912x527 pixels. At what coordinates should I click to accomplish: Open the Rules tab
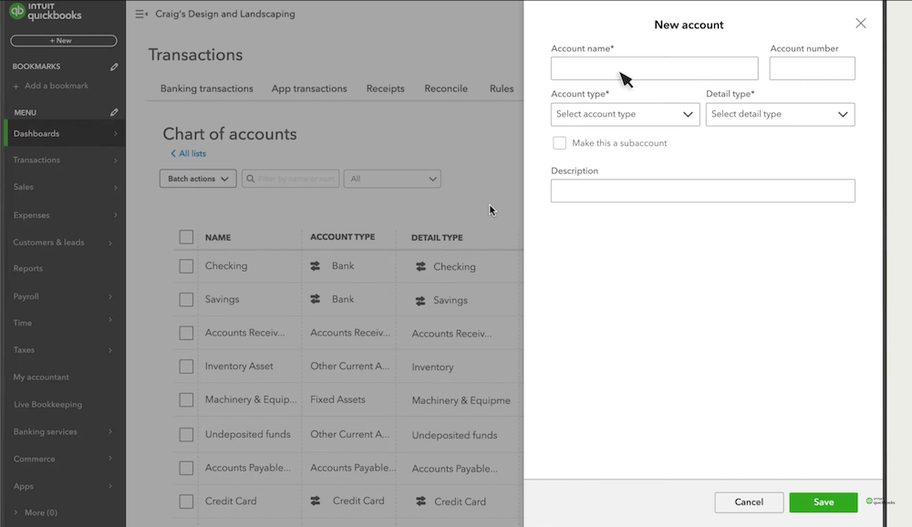pos(502,88)
